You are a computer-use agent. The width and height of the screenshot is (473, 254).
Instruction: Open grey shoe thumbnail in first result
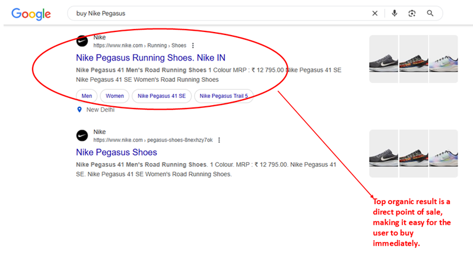click(384, 59)
